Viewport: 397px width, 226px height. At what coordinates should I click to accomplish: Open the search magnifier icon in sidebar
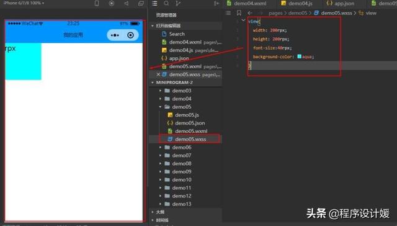point(166,3)
